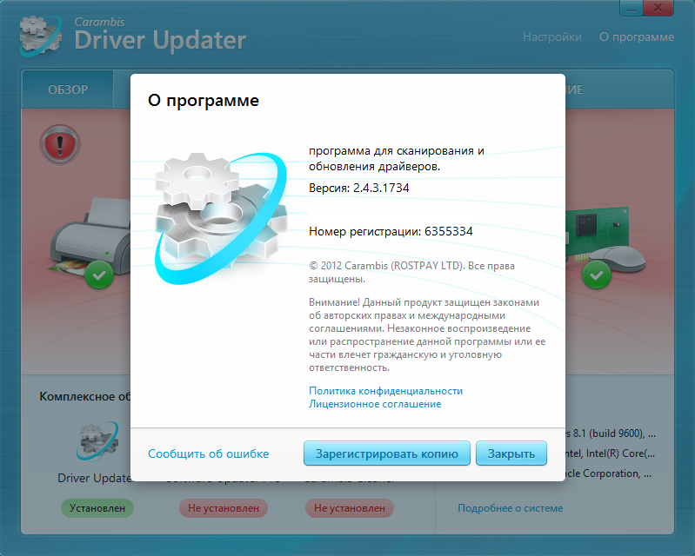Screen dimensions: 695x556
Task: Click the Внимание! legal notice paragraph
Action: click(x=427, y=334)
